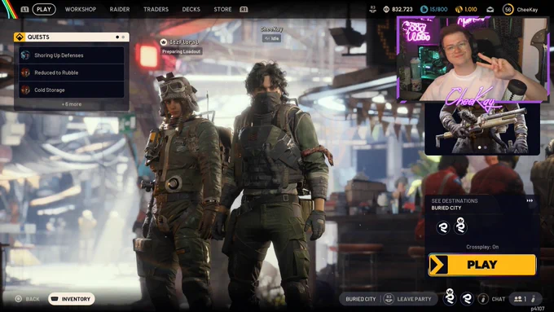554x312 pixels.
Task: Open the CheeKay profile name in top bar
Action: pos(527,10)
